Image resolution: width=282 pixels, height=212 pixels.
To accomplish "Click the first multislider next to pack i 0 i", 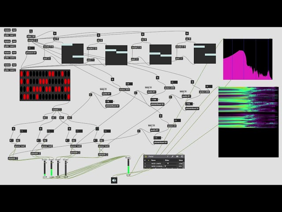I will [x=73, y=53].
